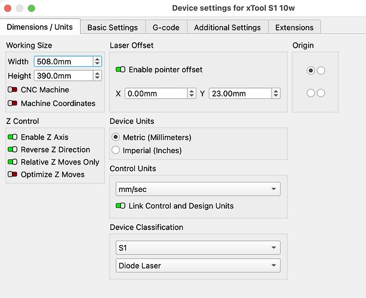Click the Height value field

pyautogui.click(x=63, y=76)
